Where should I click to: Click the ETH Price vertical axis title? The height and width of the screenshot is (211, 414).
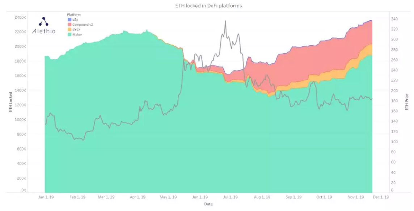pos(407,102)
